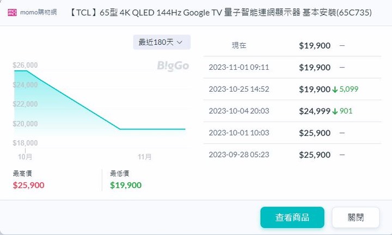Viewport: 392px width, 235px height.
Task: Click the 11月 label on chart axis
Action: 144,156
